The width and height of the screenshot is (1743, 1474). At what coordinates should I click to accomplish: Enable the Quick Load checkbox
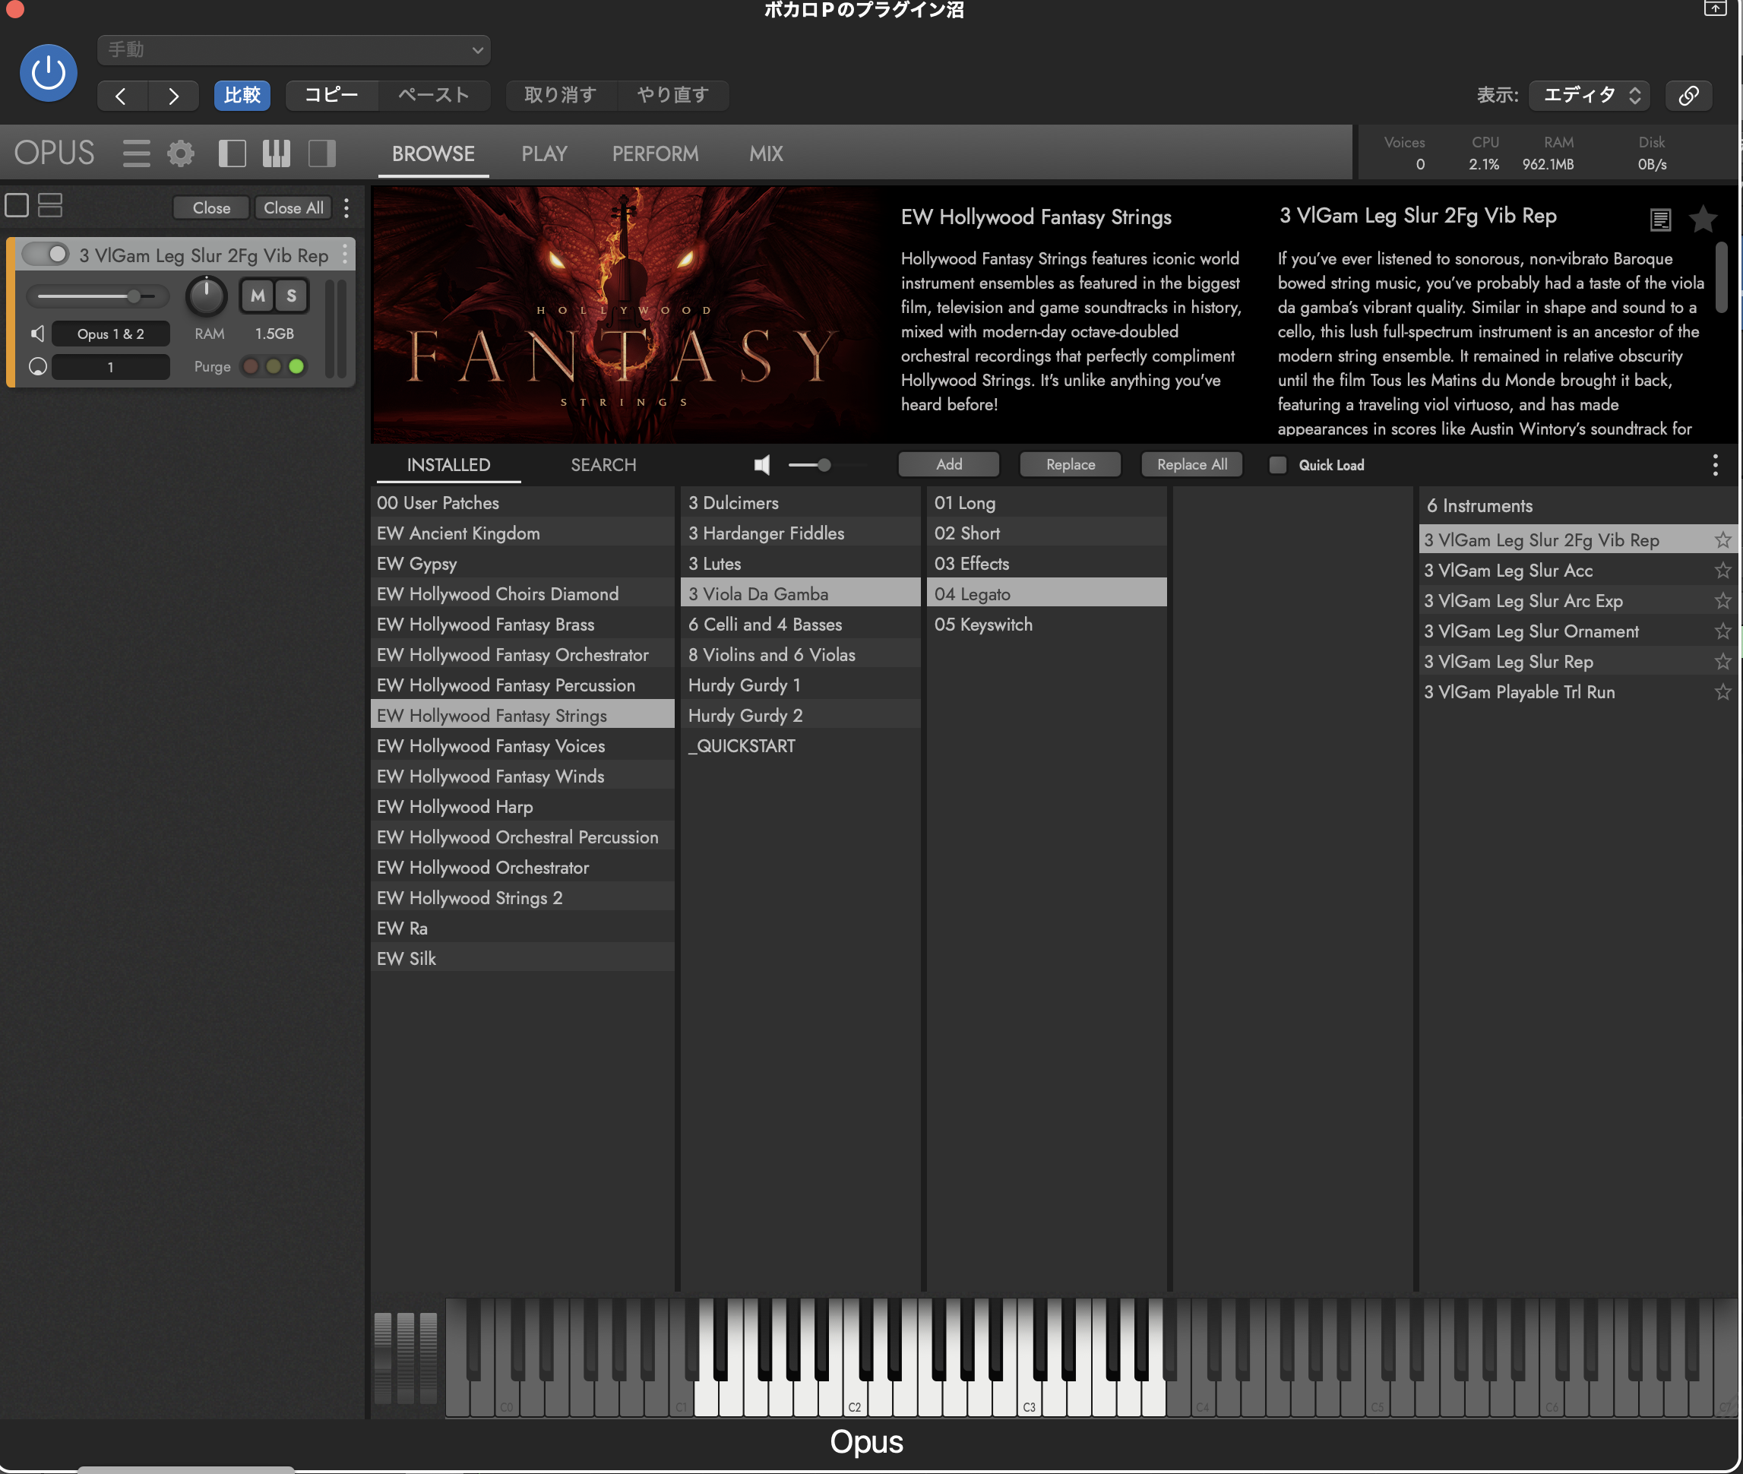[1277, 466]
